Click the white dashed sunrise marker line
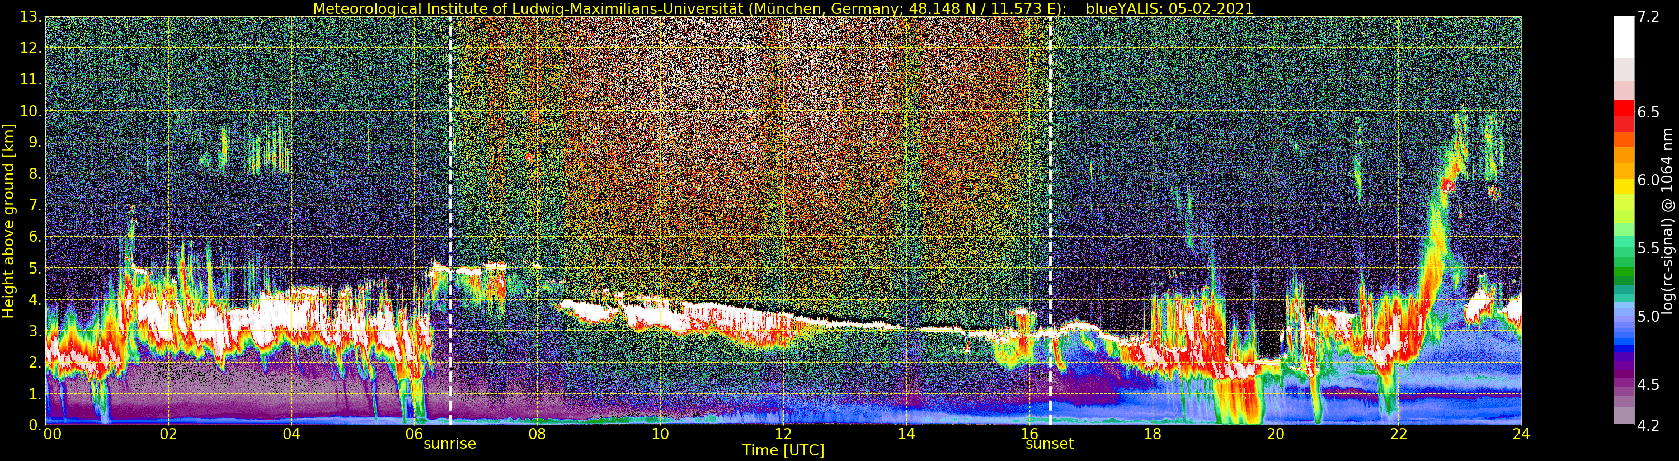The image size is (1679, 461). coord(450,221)
